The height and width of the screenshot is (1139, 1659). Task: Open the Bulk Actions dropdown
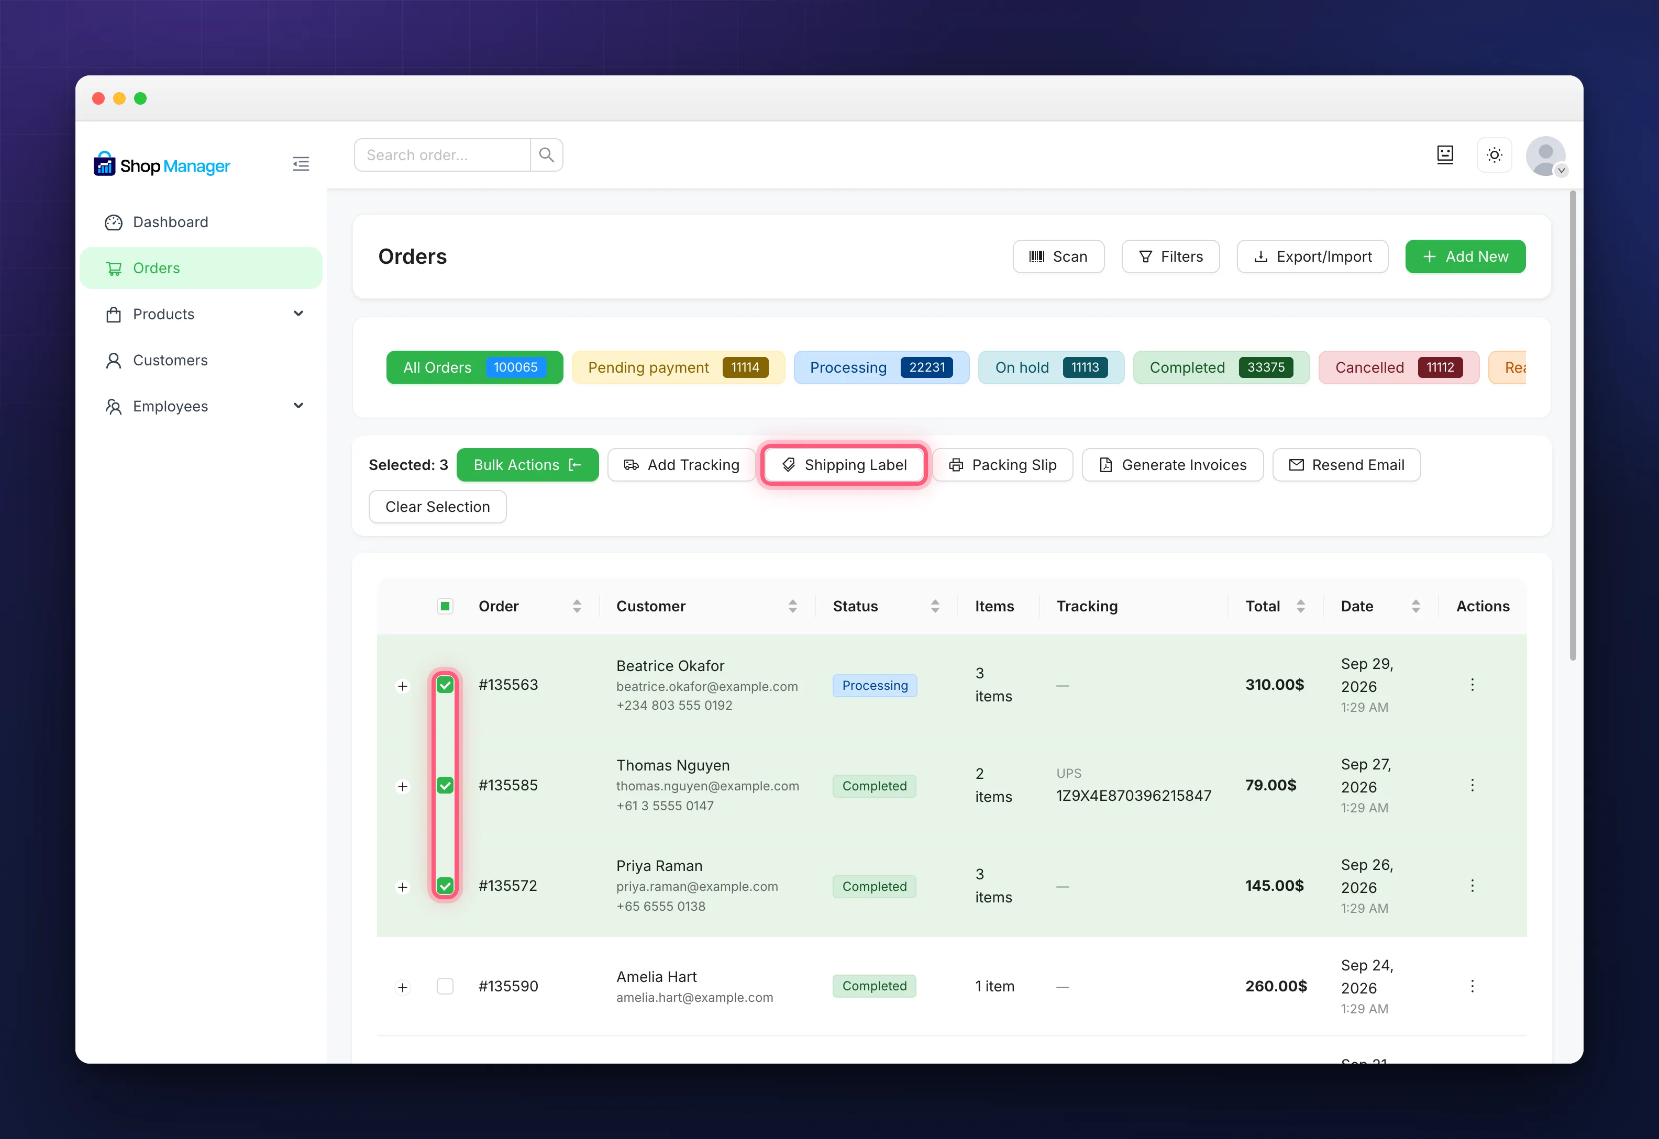click(527, 465)
